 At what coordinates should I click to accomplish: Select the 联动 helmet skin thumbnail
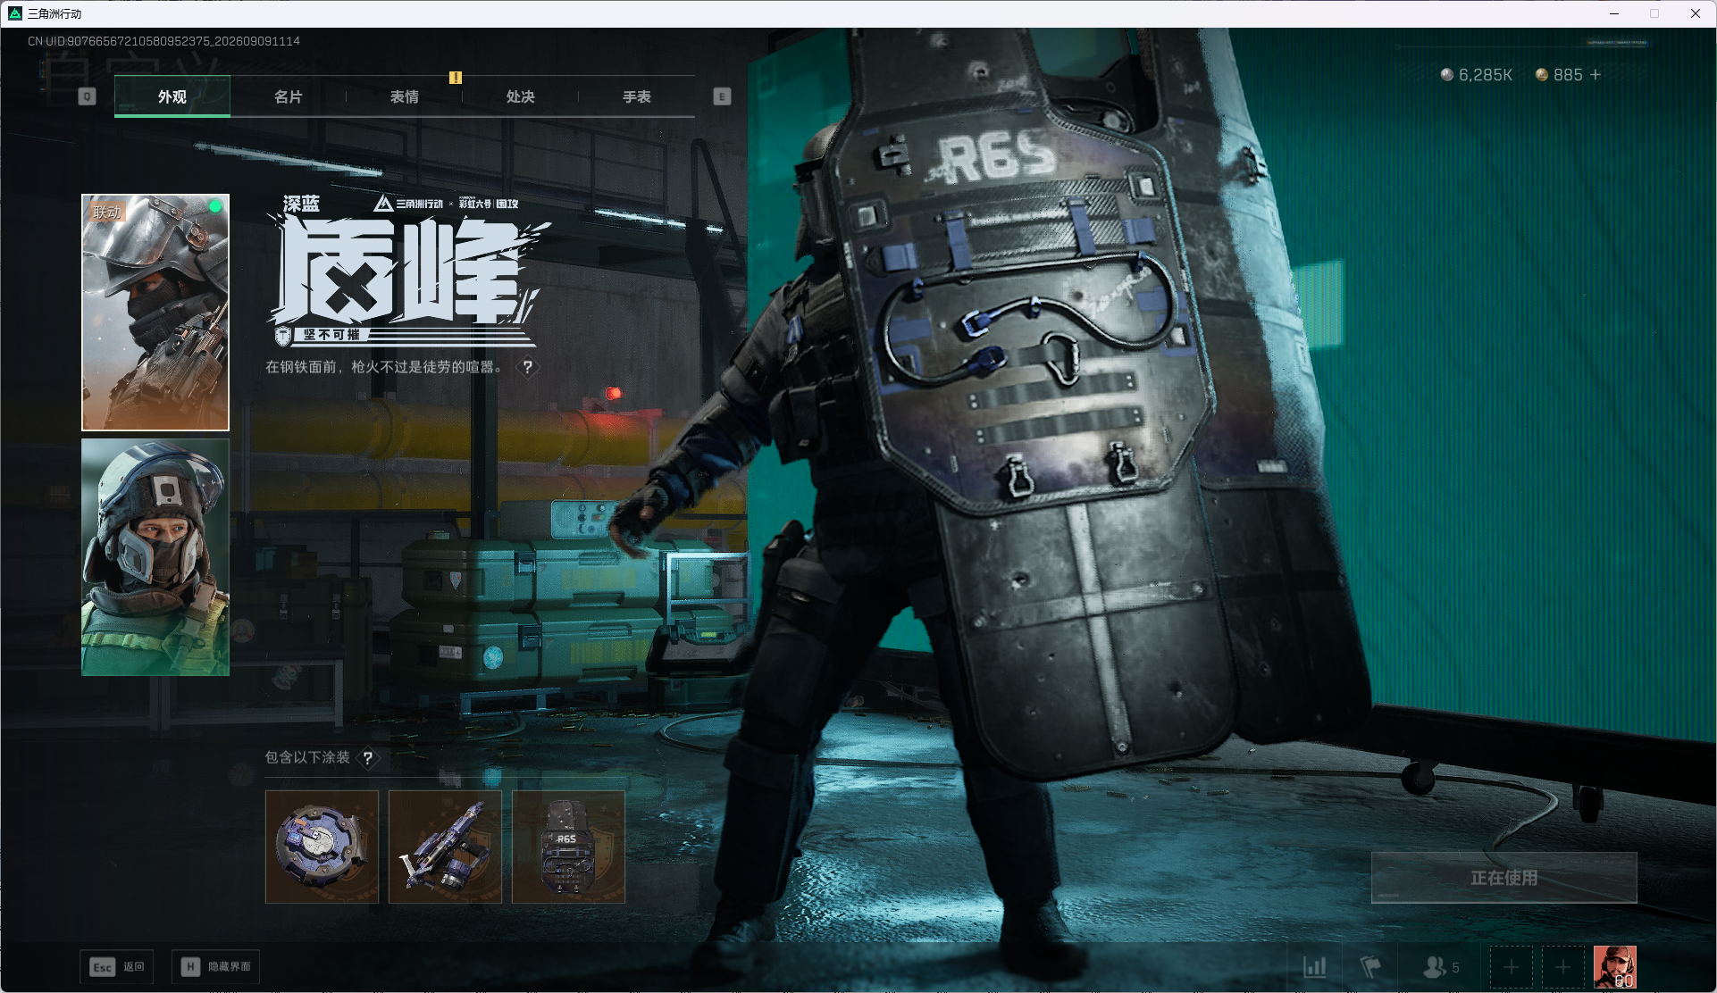click(155, 313)
